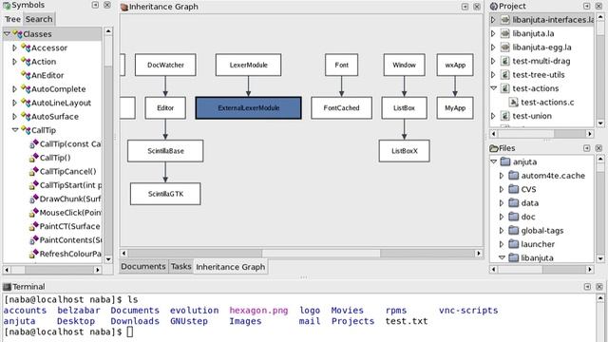Click the libanjuta-egg.la library icon
This screenshot has width=608, height=342.
click(x=504, y=47)
